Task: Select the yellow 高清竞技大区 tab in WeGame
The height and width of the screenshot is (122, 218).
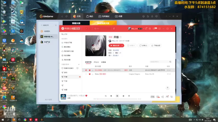Action: (x=103, y=23)
